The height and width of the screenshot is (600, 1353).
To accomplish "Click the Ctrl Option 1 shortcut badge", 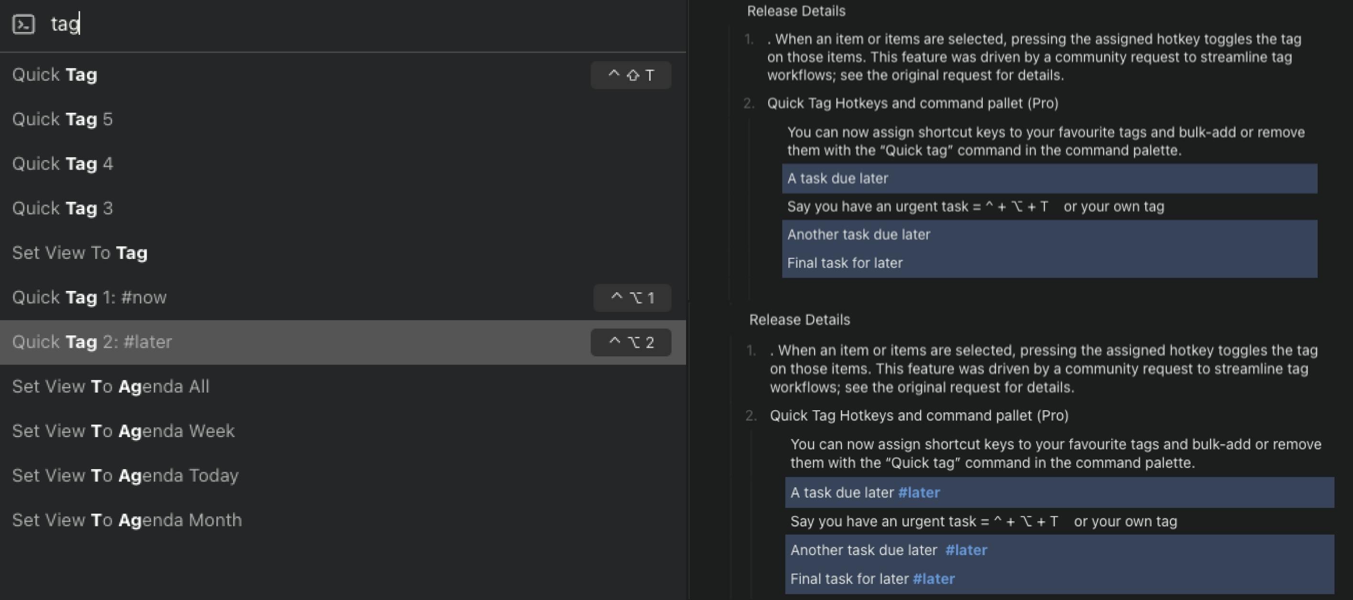I will (x=632, y=298).
